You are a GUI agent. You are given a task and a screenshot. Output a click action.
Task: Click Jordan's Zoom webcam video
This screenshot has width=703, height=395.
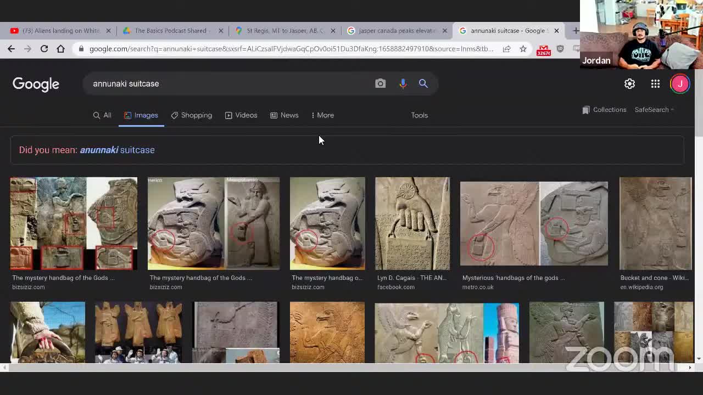pos(641,34)
